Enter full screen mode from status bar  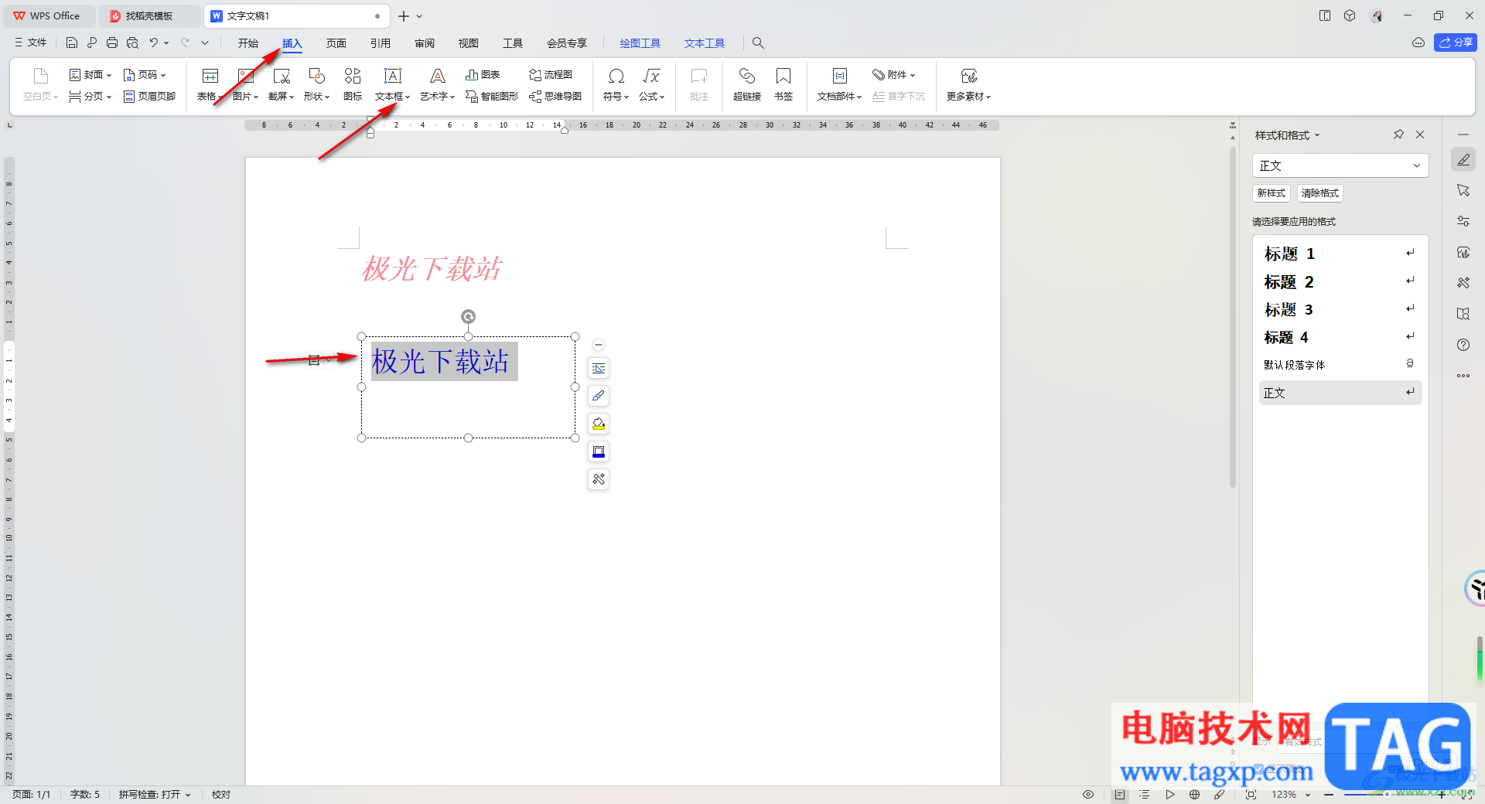1467,795
